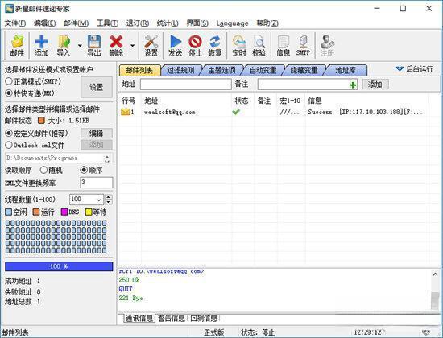Click the 编辑 button for macro mail

point(97,134)
